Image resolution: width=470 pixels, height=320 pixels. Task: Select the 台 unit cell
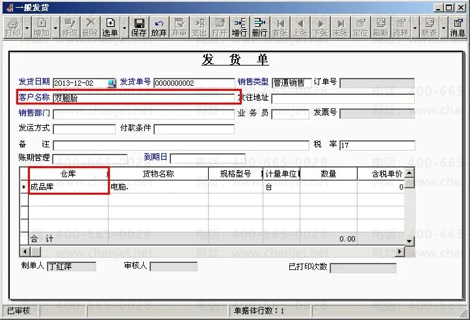[281, 187]
